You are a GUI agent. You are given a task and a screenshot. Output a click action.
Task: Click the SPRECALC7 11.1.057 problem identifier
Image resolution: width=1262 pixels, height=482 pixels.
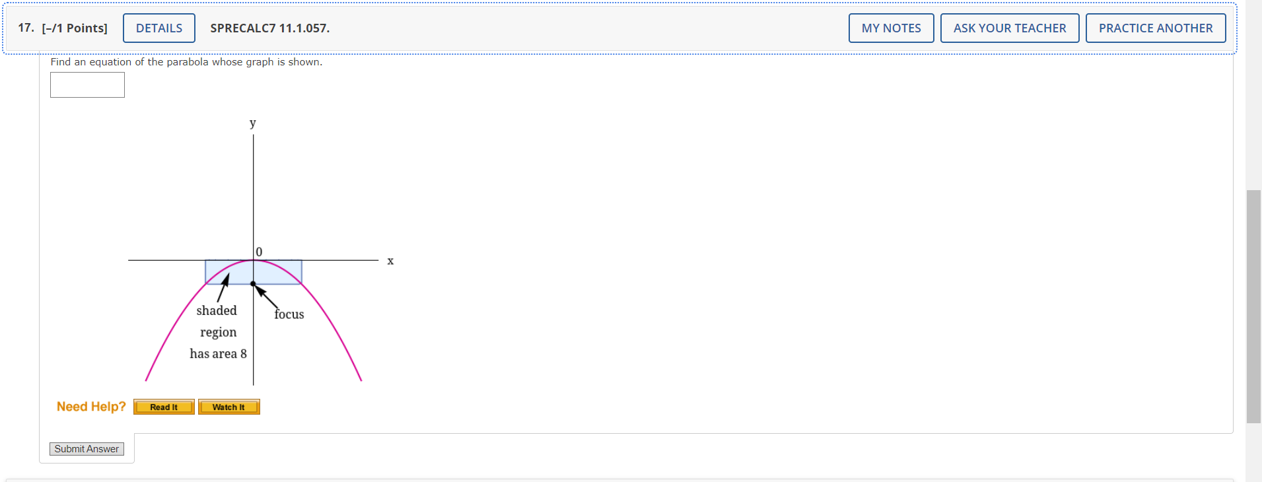pyautogui.click(x=269, y=28)
